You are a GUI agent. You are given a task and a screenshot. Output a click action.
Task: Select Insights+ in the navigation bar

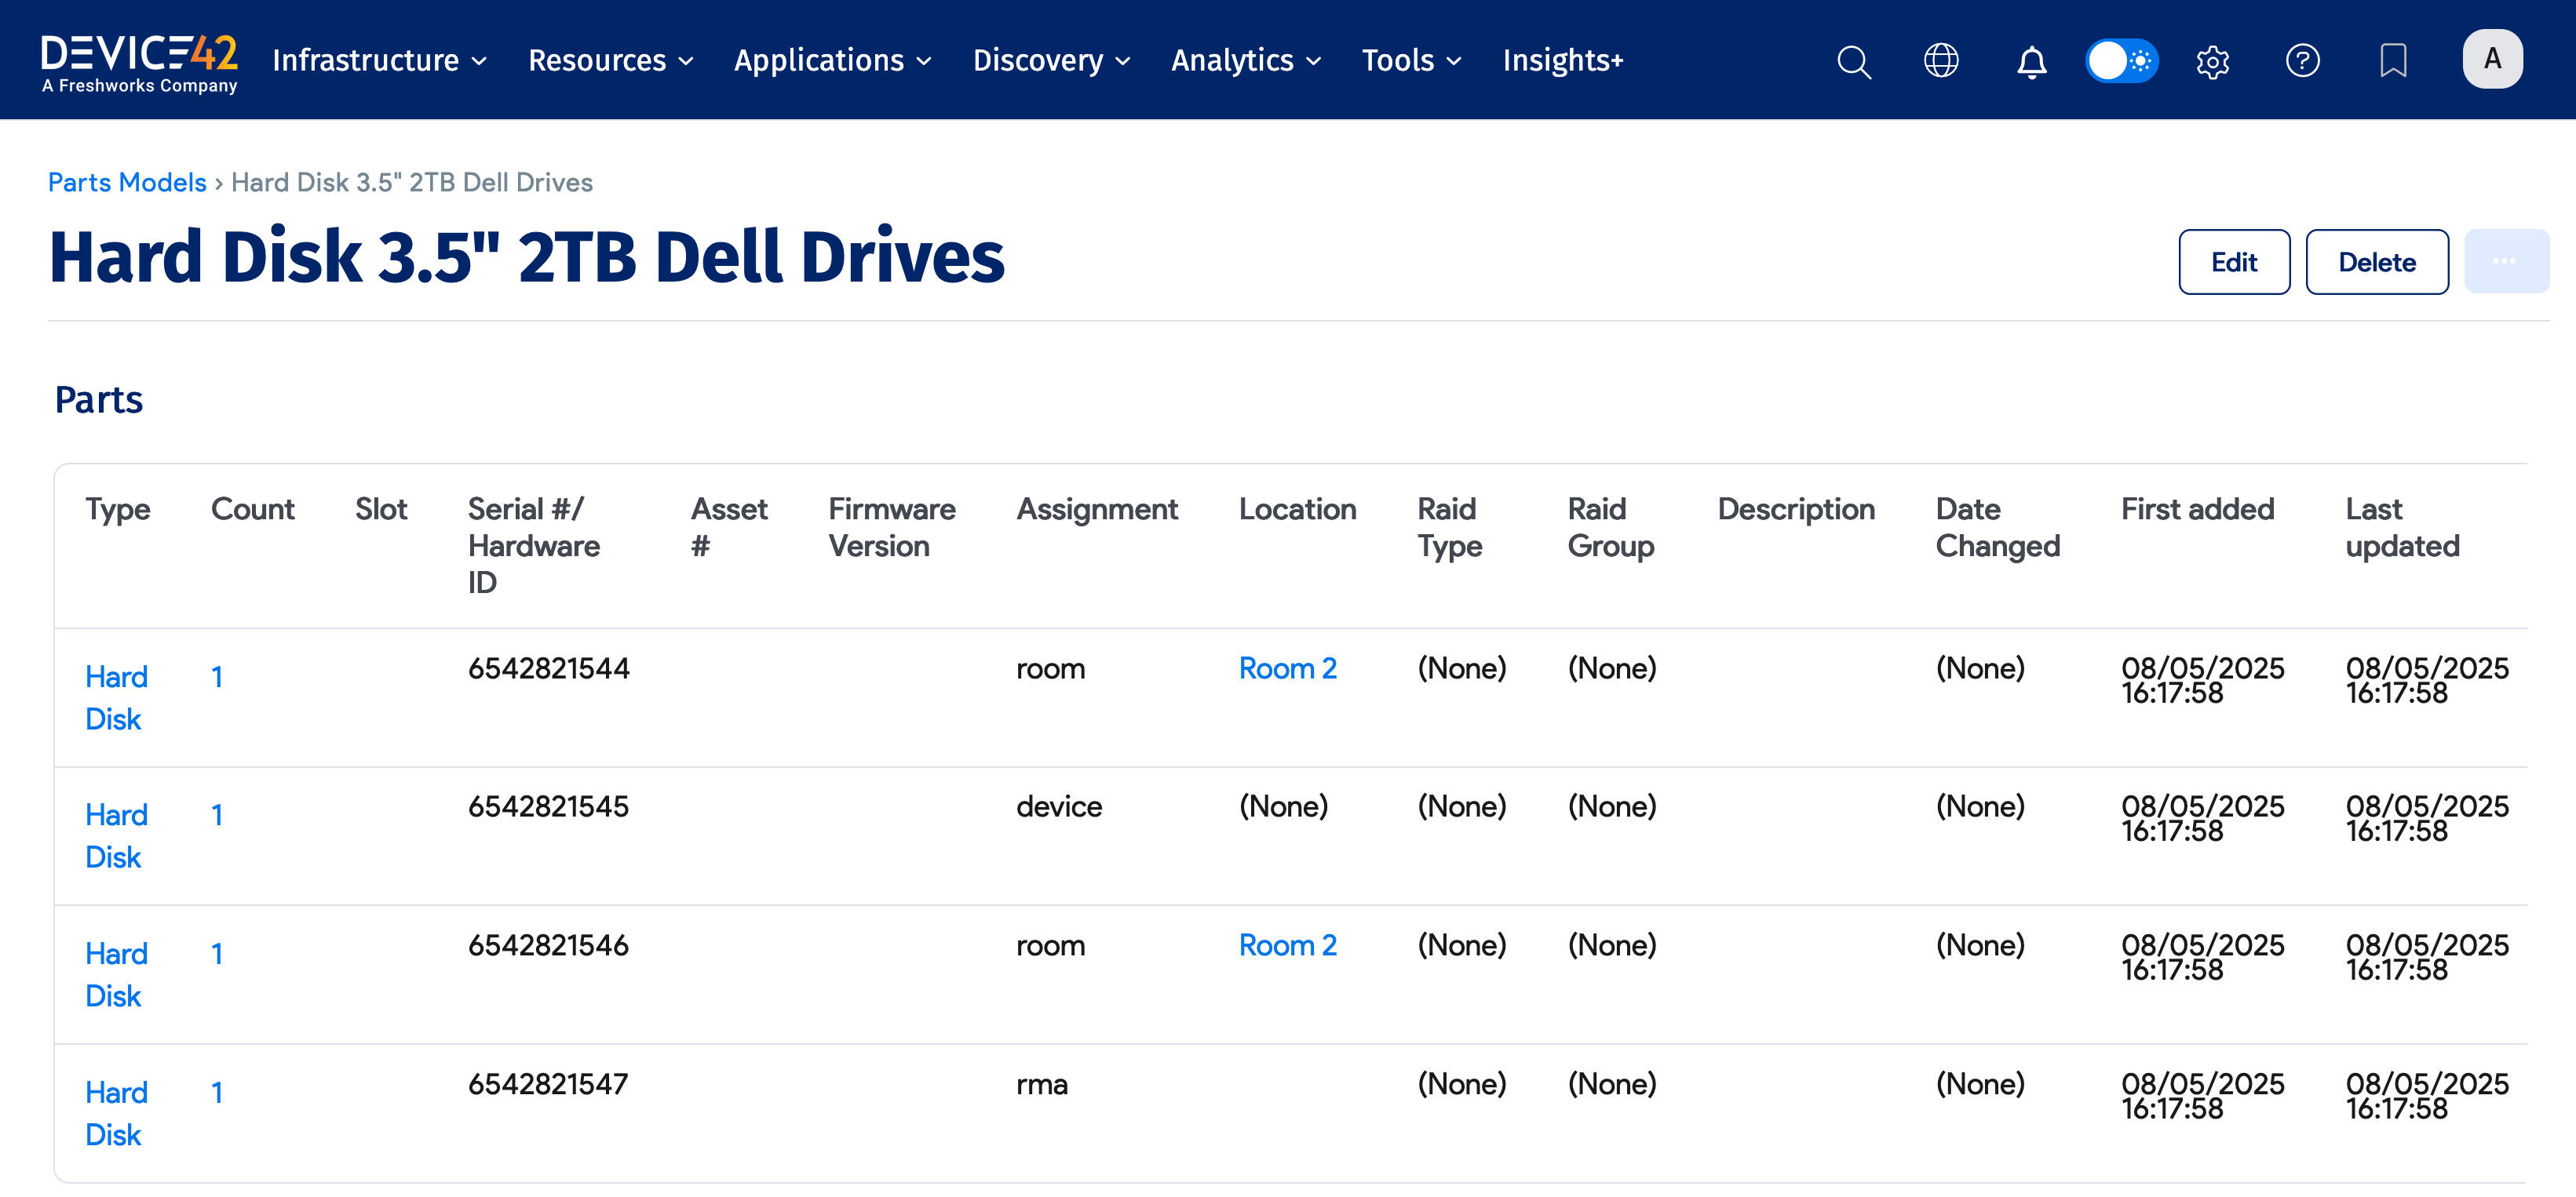click(x=1562, y=61)
